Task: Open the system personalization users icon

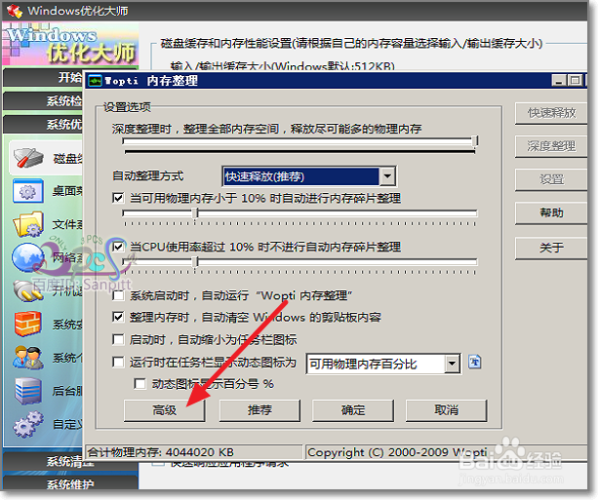Action: coord(27,358)
